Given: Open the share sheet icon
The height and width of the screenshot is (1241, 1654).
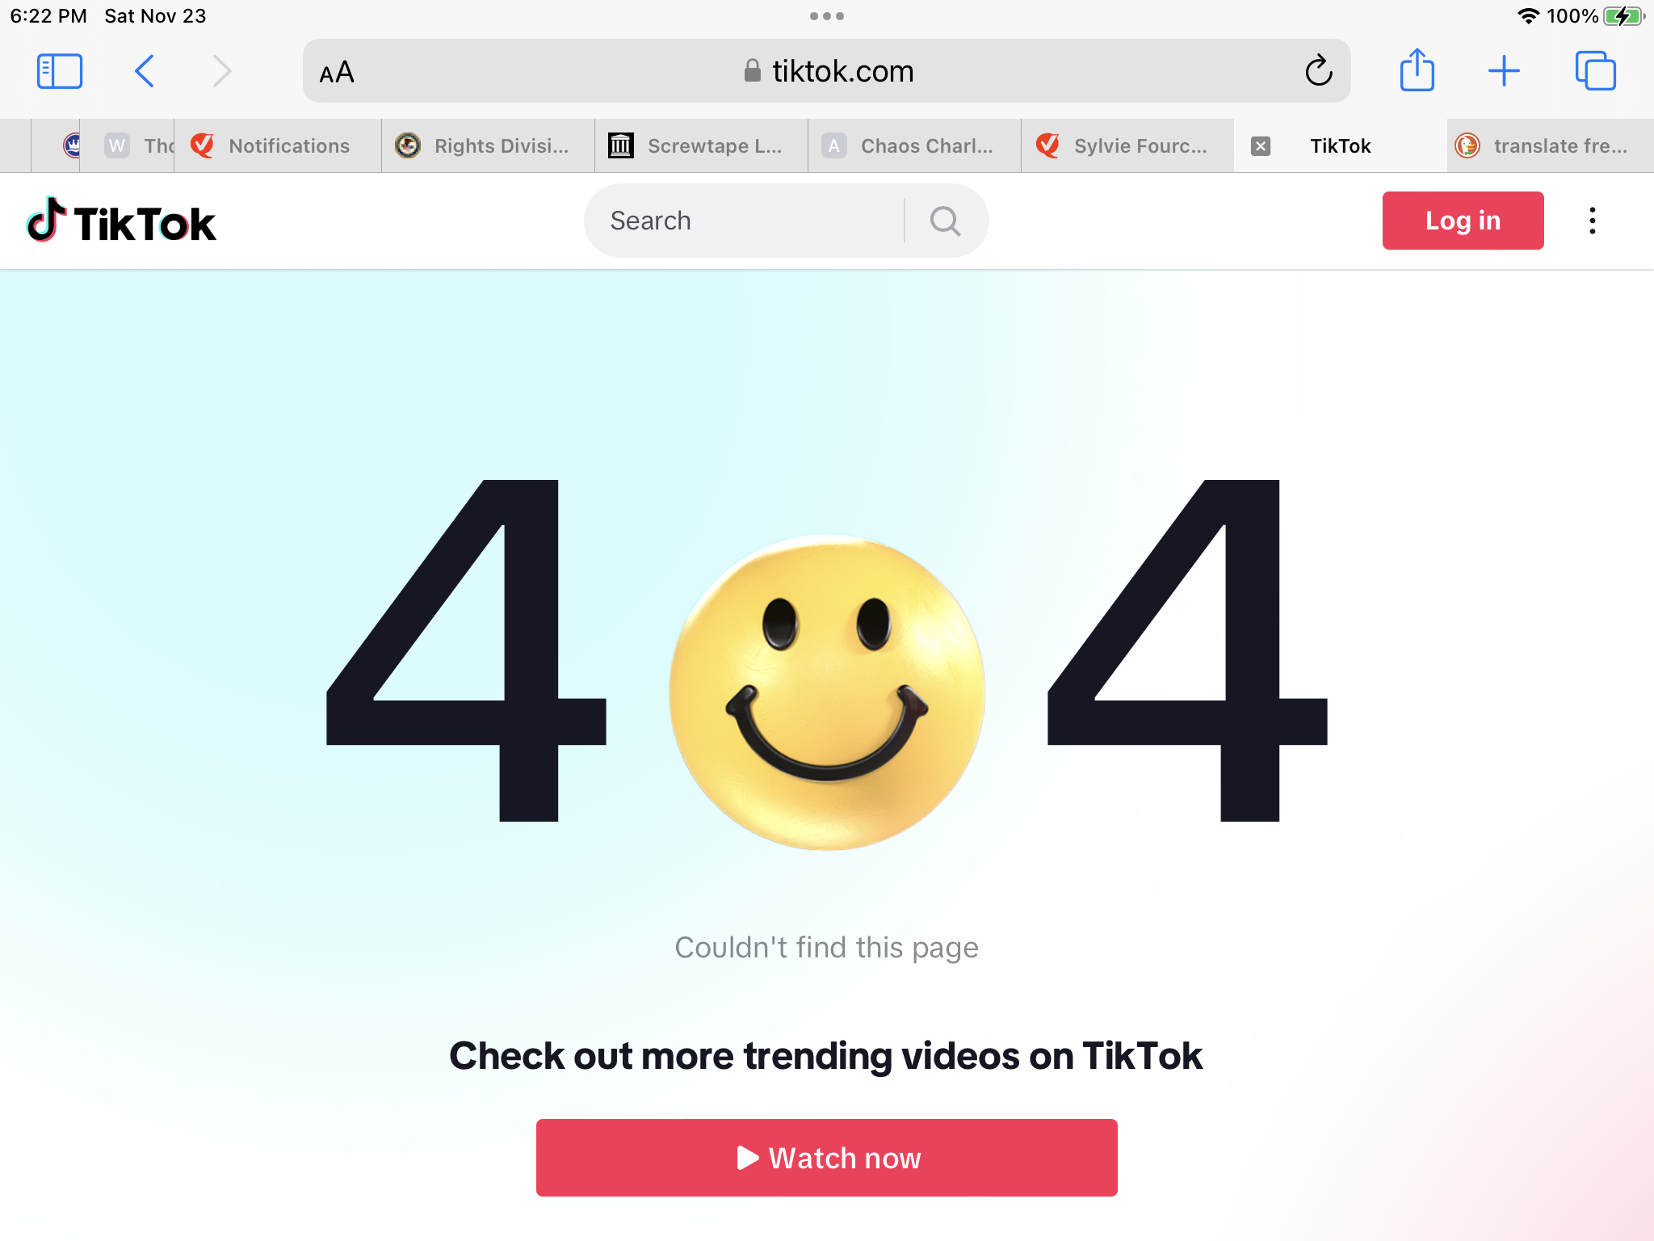Looking at the screenshot, I should pyautogui.click(x=1417, y=70).
